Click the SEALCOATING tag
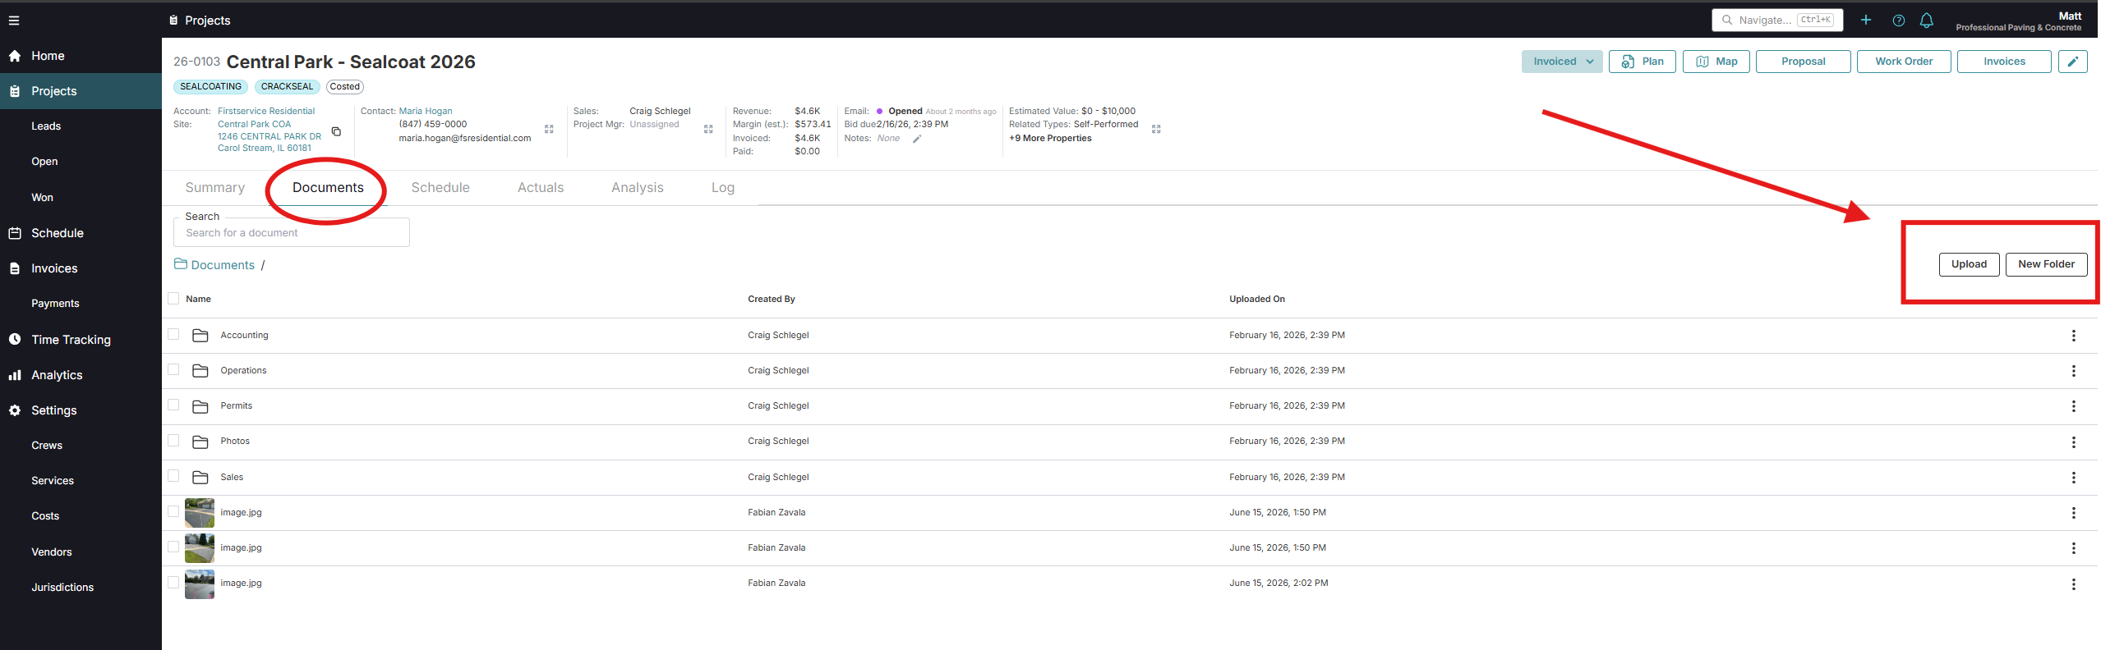The image size is (2101, 650). point(210,87)
